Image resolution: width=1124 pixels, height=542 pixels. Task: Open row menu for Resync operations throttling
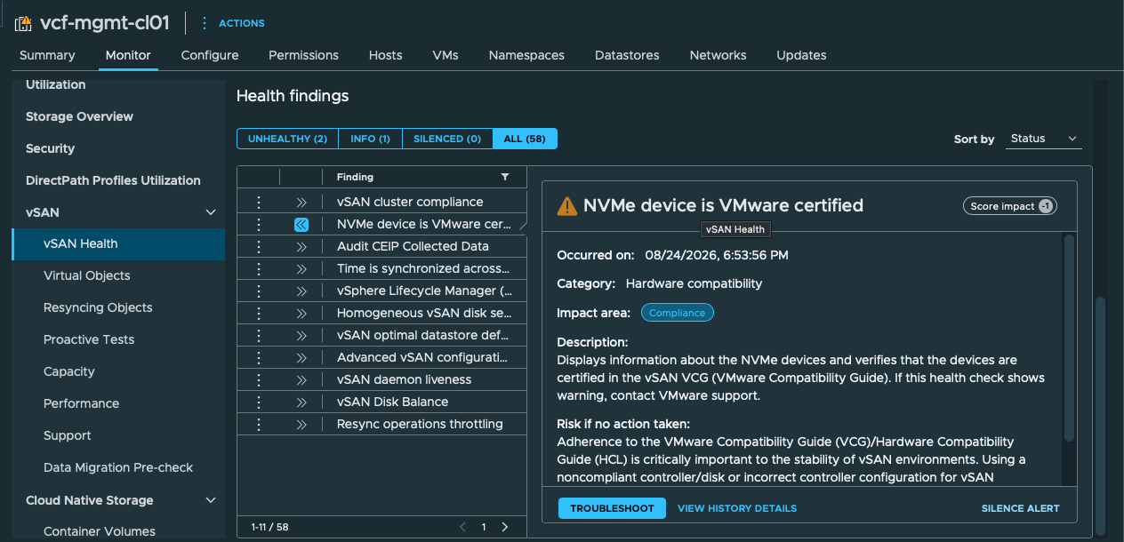click(259, 424)
